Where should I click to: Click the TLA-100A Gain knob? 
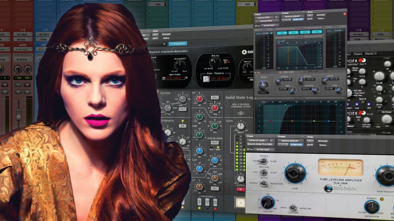tap(295, 173)
